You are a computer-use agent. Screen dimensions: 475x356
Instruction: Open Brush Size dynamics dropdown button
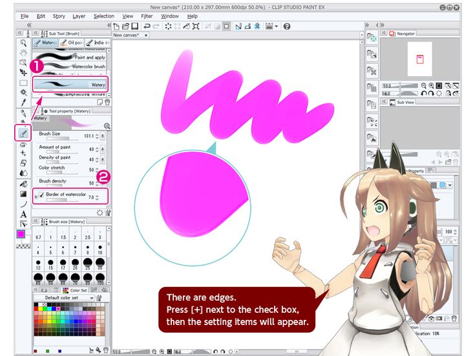click(103, 136)
